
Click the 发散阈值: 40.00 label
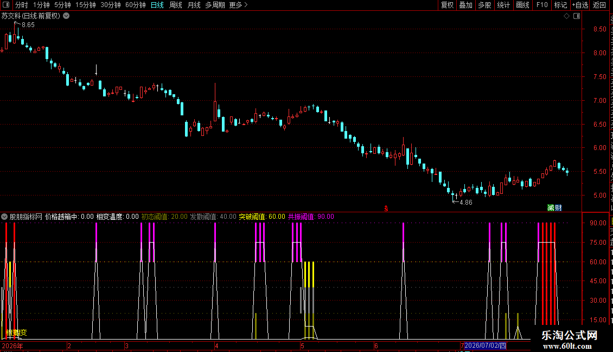click(x=213, y=217)
